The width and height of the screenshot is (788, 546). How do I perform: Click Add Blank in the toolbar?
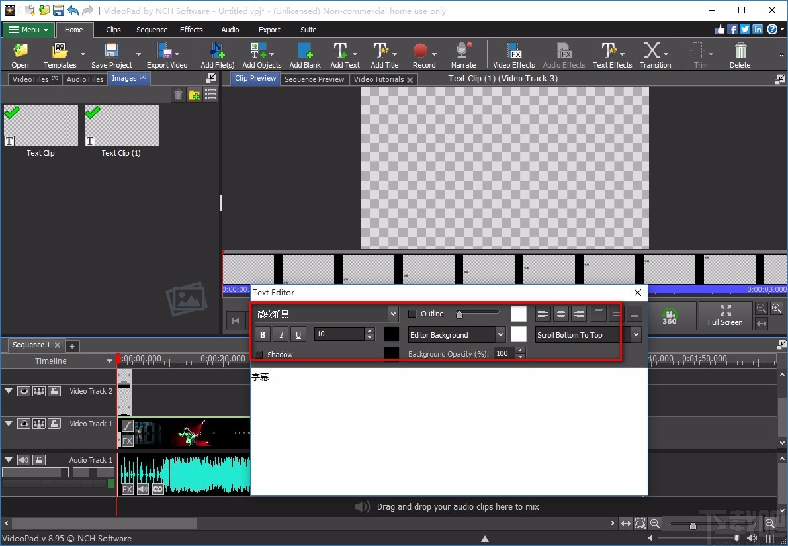tap(305, 54)
